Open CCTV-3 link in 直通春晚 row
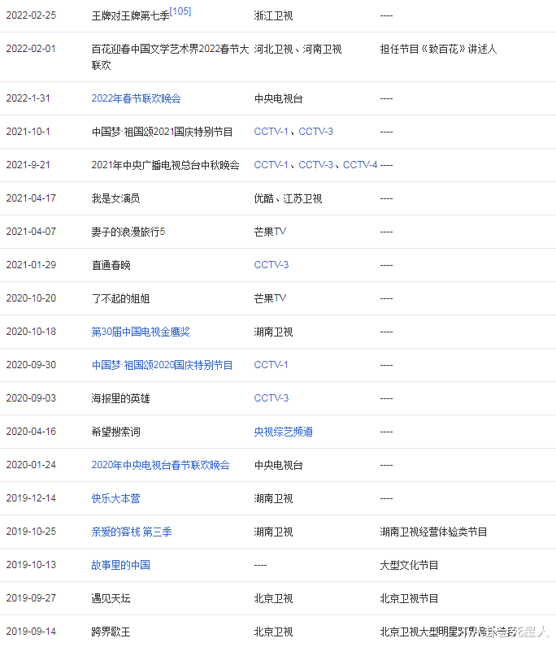556x647 pixels. pyautogui.click(x=271, y=265)
